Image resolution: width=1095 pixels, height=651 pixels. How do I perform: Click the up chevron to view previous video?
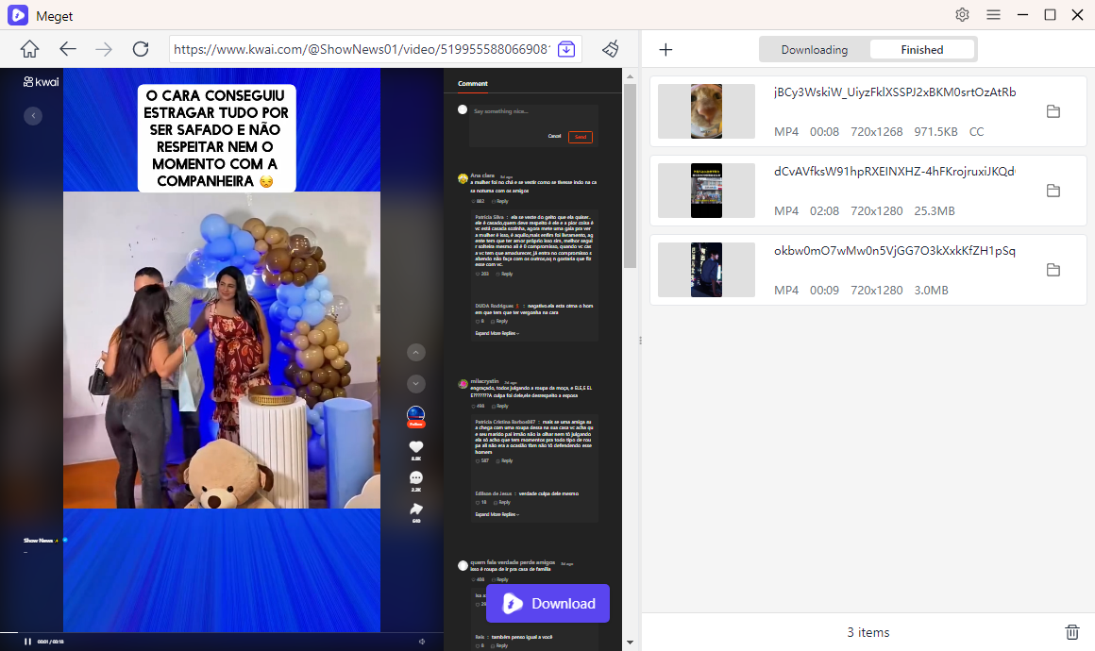416,352
